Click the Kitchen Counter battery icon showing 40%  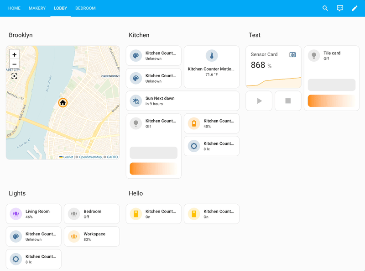tap(193, 123)
